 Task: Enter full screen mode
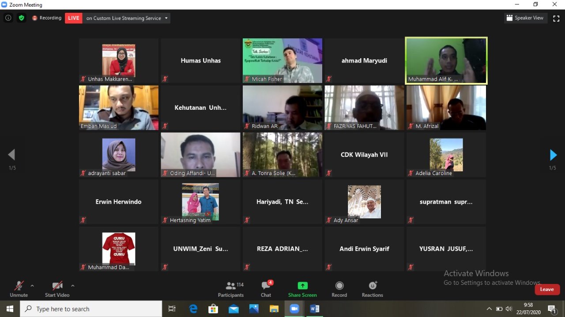(556, 18)
